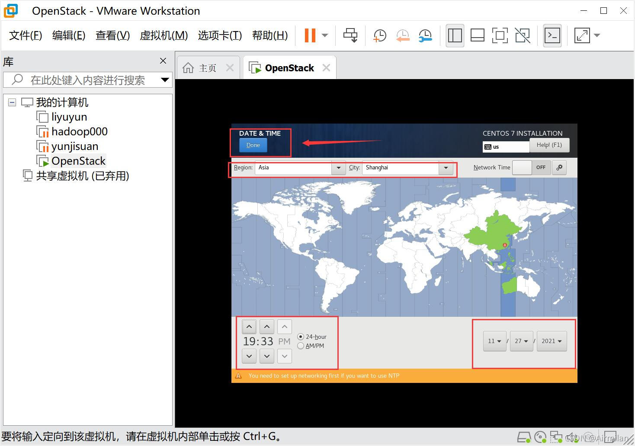Image resolution: width=635 pixels, height=446 pixels.
Task: Click the VMware Workstation title bar logo
Action: (11, 11)
